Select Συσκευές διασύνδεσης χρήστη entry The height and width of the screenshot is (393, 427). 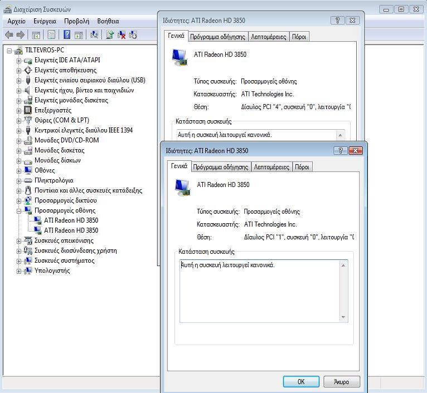click(x=76, y=250)
